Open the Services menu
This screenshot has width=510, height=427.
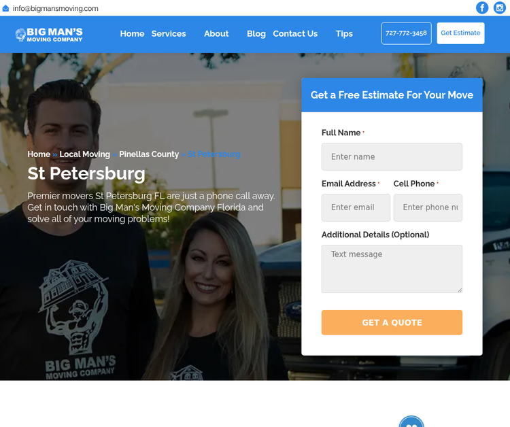click(169, 34)
